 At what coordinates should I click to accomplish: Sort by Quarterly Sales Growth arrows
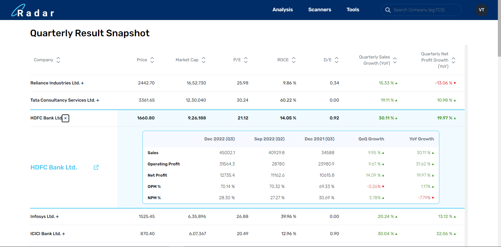pyautogui.click(x=395, y=60)
